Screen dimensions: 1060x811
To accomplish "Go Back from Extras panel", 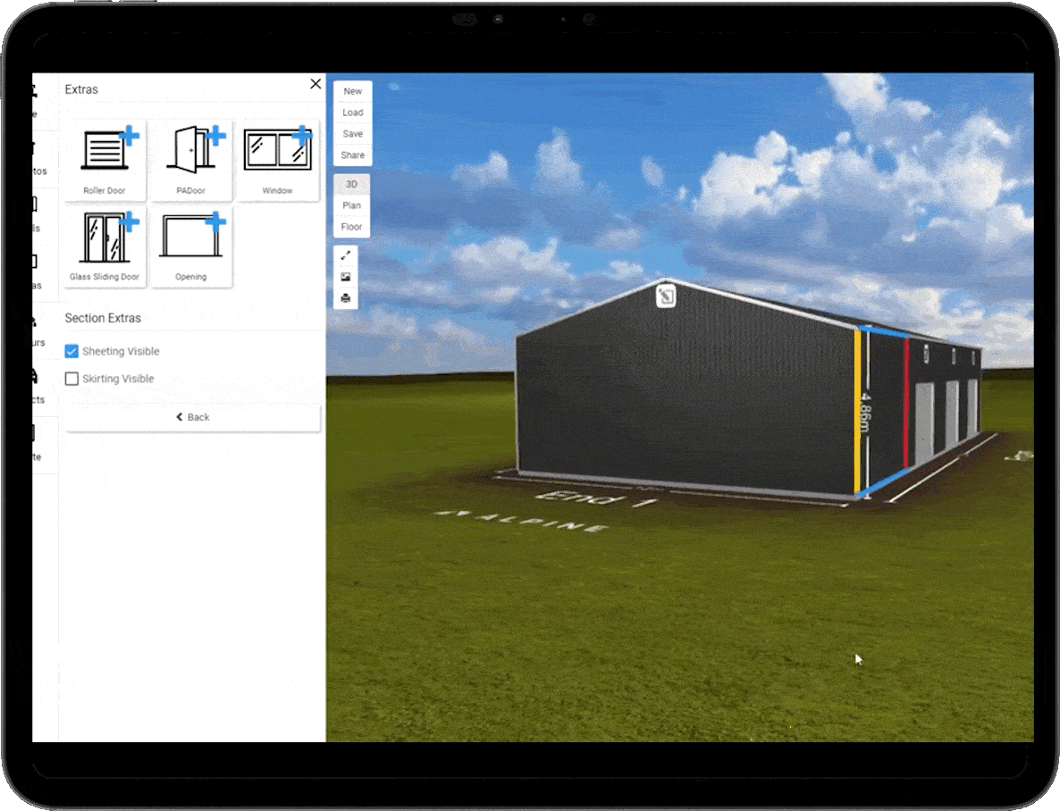I will [x=193, y=417].
